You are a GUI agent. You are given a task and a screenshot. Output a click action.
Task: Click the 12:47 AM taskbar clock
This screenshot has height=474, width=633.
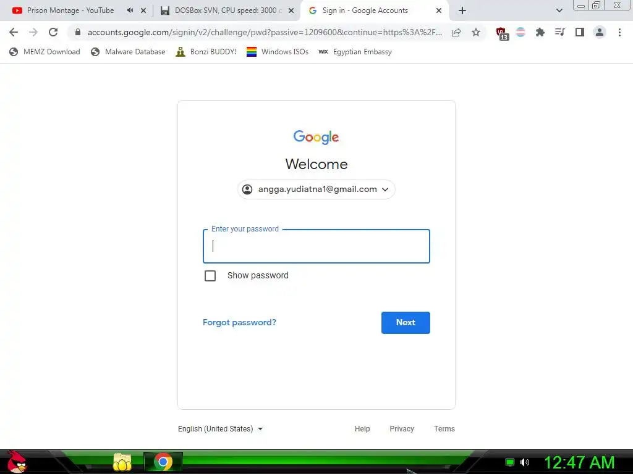coord(579,463)
